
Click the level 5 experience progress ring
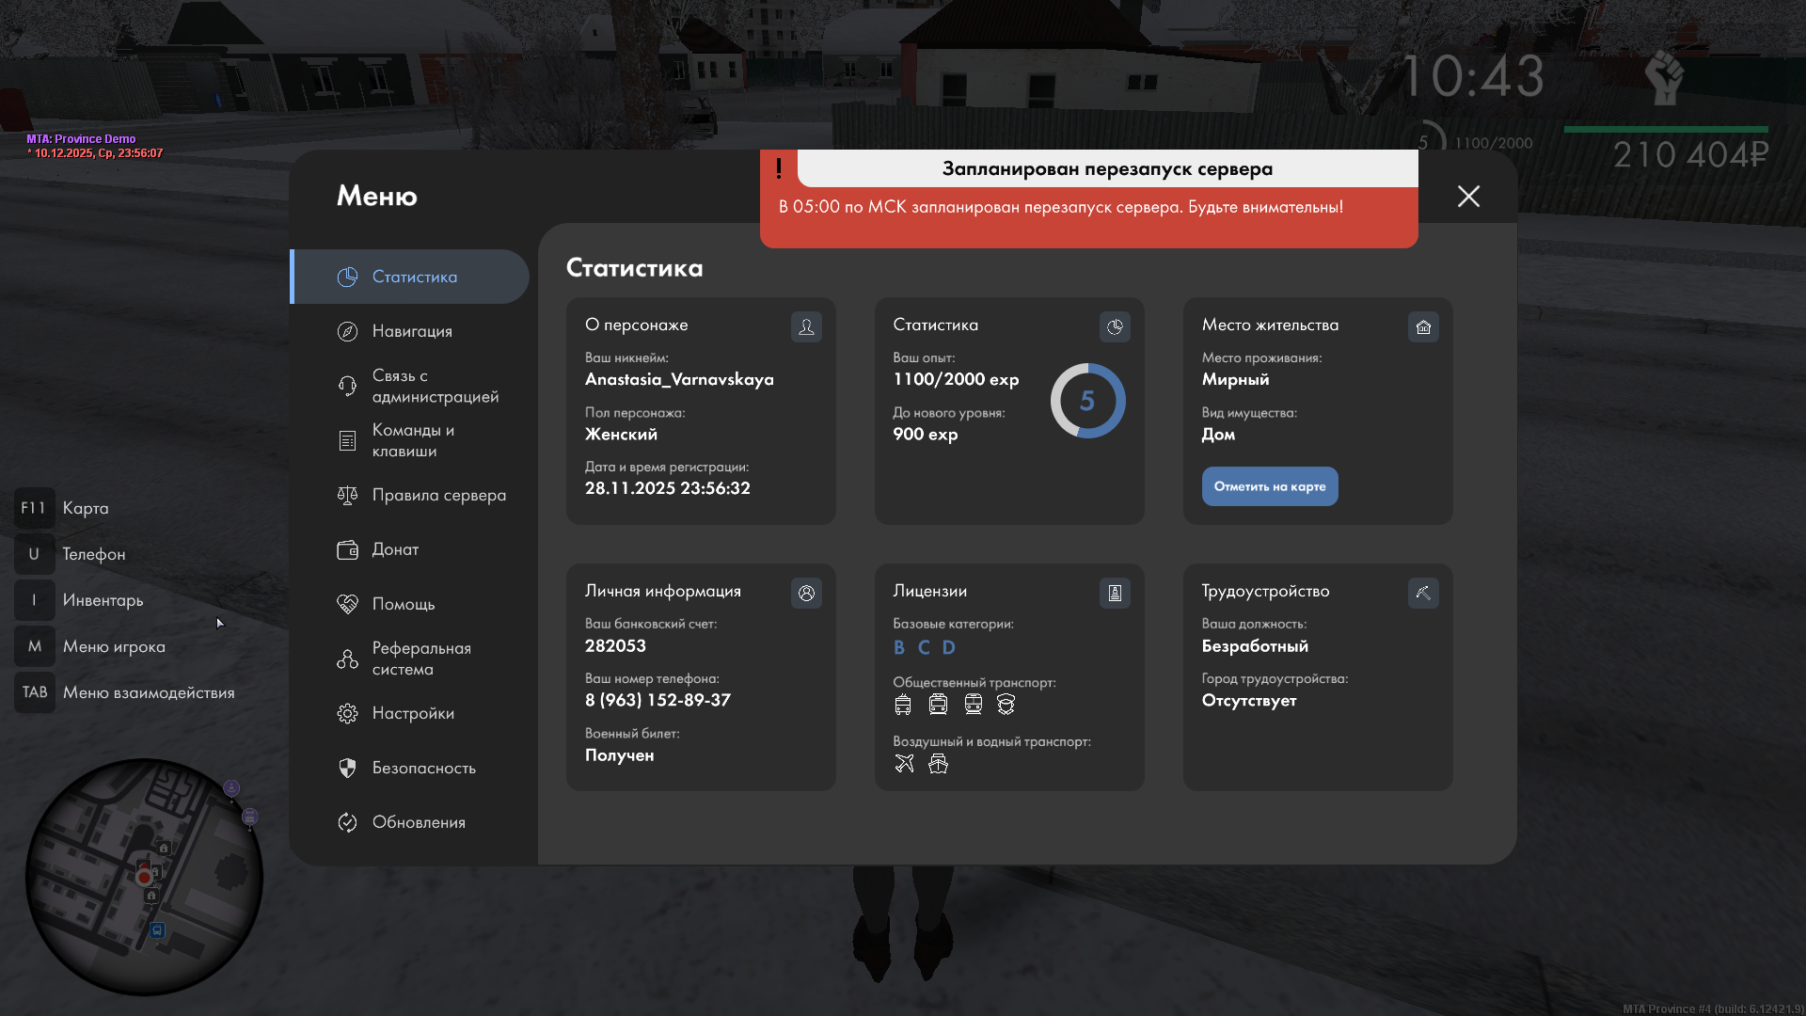(1087, 401)
